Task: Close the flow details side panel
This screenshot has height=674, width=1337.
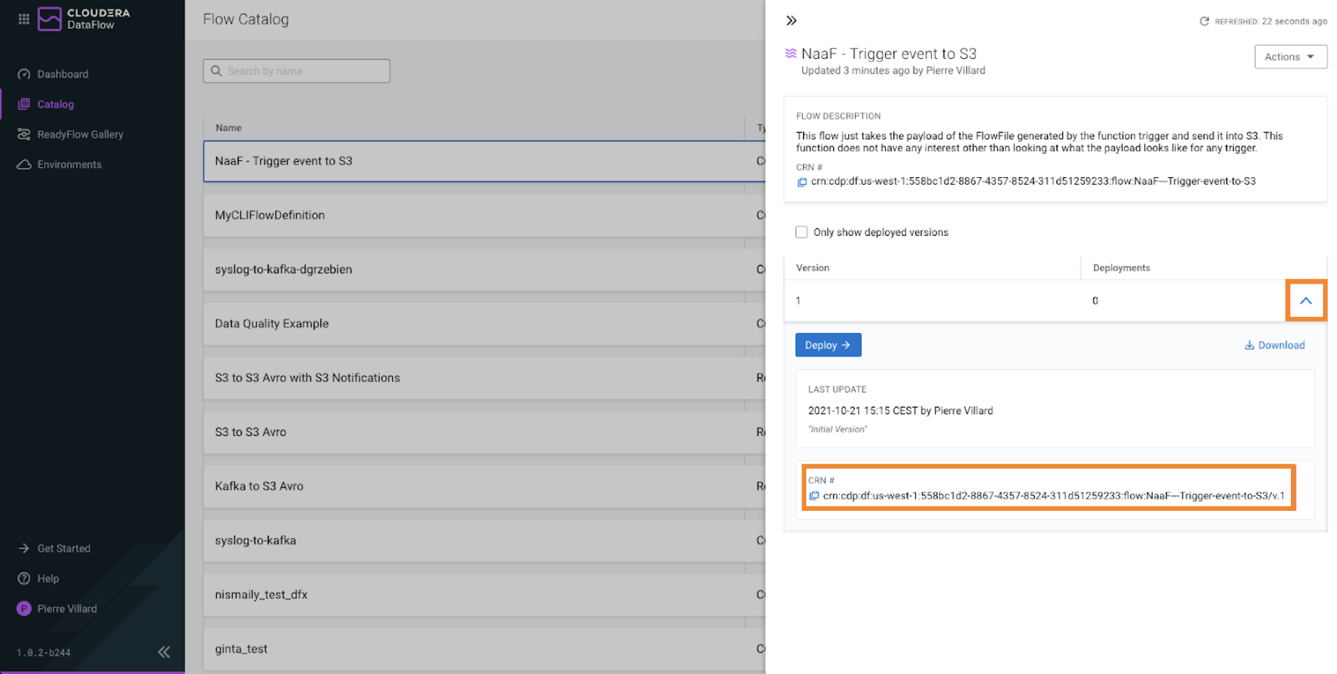Action: (792, 21)
